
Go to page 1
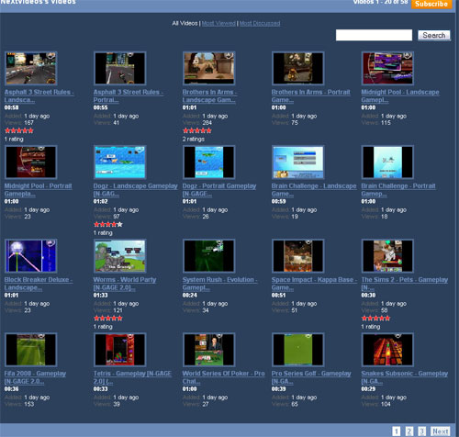pyautogui.click(x=396, y=431)
